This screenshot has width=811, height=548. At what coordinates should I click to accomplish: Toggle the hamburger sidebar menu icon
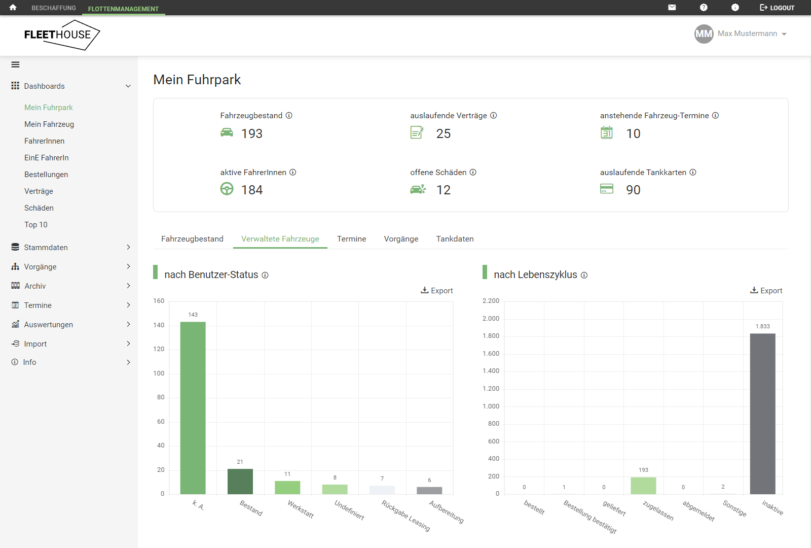(15, 64)
